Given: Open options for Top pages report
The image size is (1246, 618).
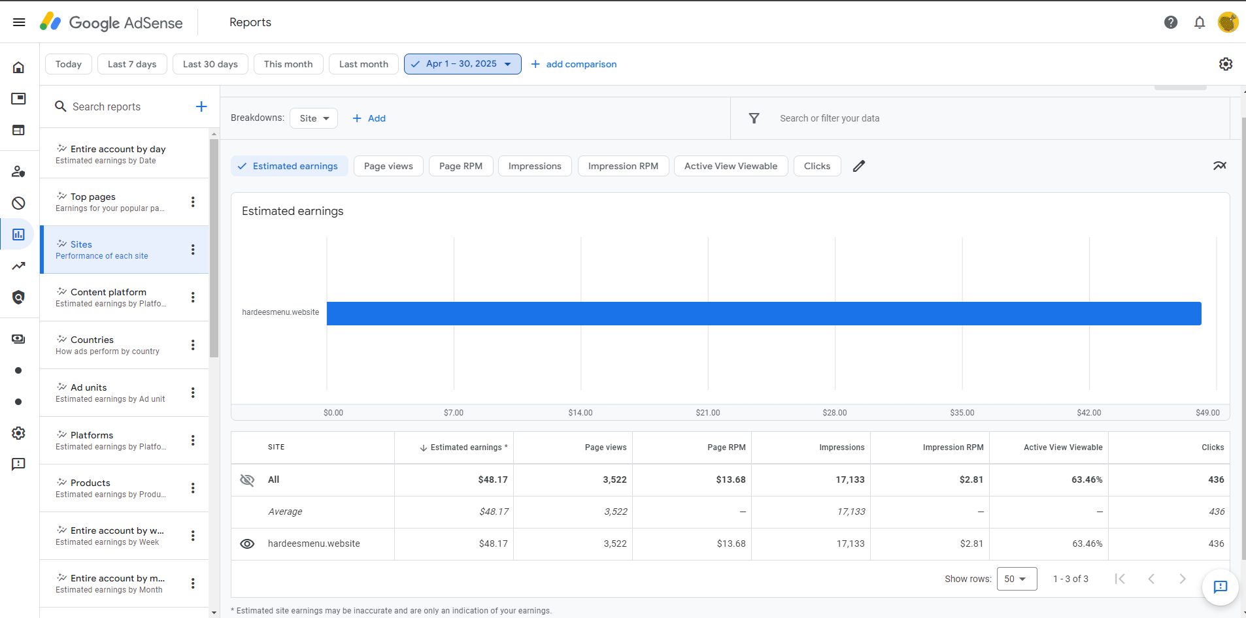Looking at the screenshot, I should coord(193,202).
